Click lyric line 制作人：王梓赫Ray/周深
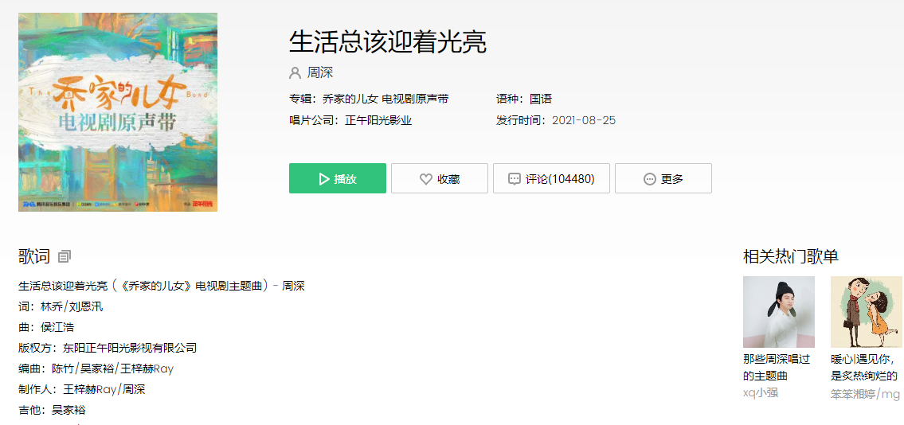The width and height of the screenshot is (904, 425). (82, 389)
